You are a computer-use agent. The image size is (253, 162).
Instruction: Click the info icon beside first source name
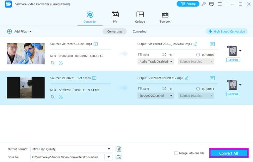96,44
